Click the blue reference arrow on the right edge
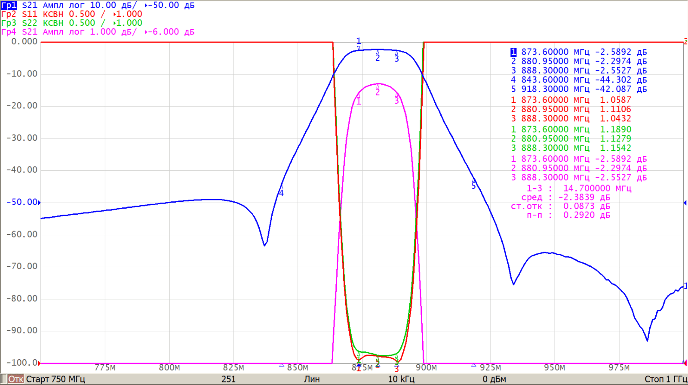 pyautogui.click(x=685, y=203)
